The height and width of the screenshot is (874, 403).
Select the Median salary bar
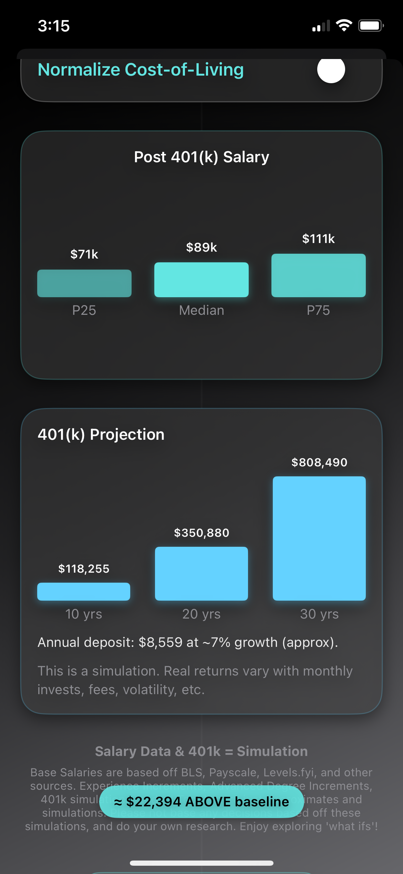tap(201, 280)
